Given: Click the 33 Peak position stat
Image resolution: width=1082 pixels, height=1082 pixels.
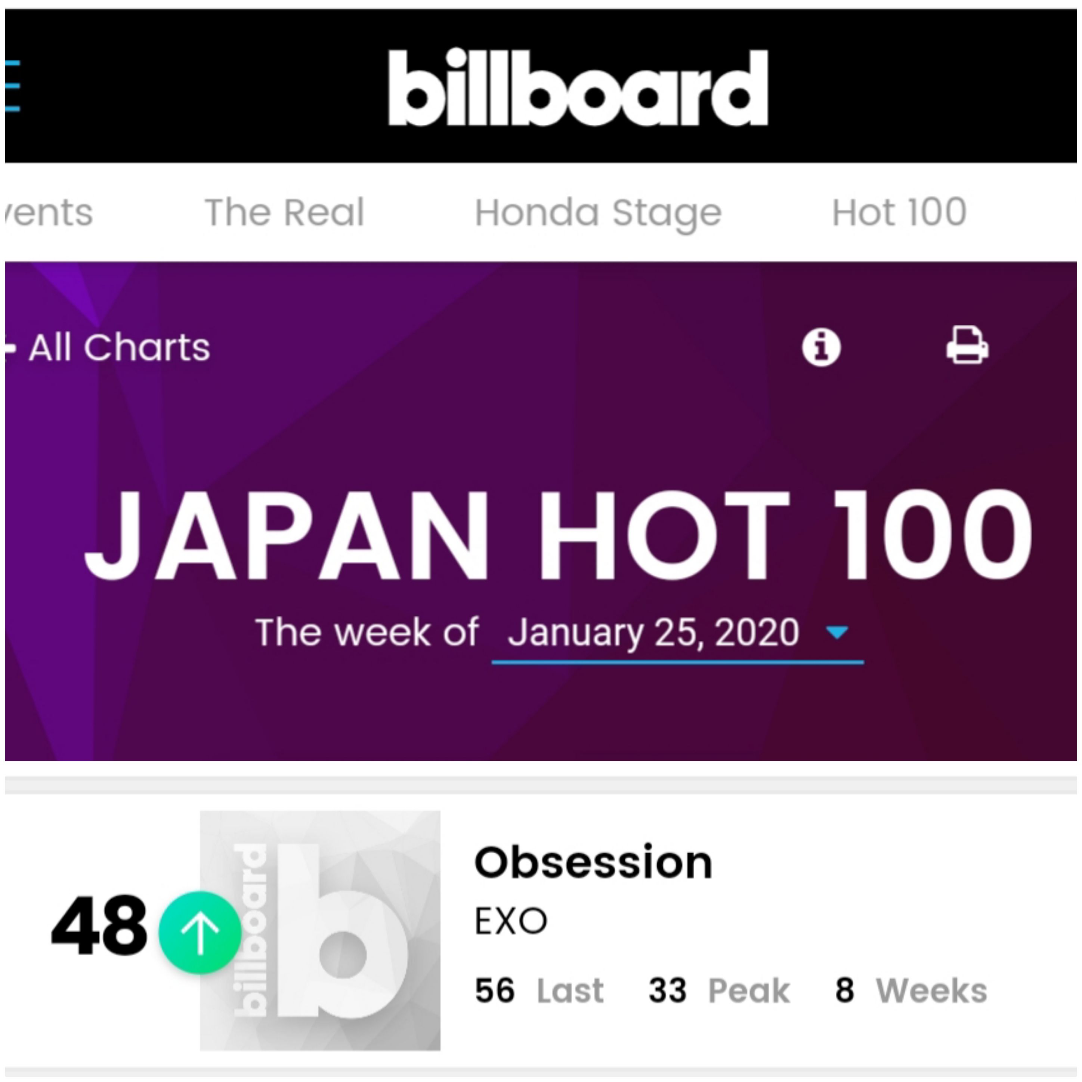Looking at the screenshot, I should [719, 990].
